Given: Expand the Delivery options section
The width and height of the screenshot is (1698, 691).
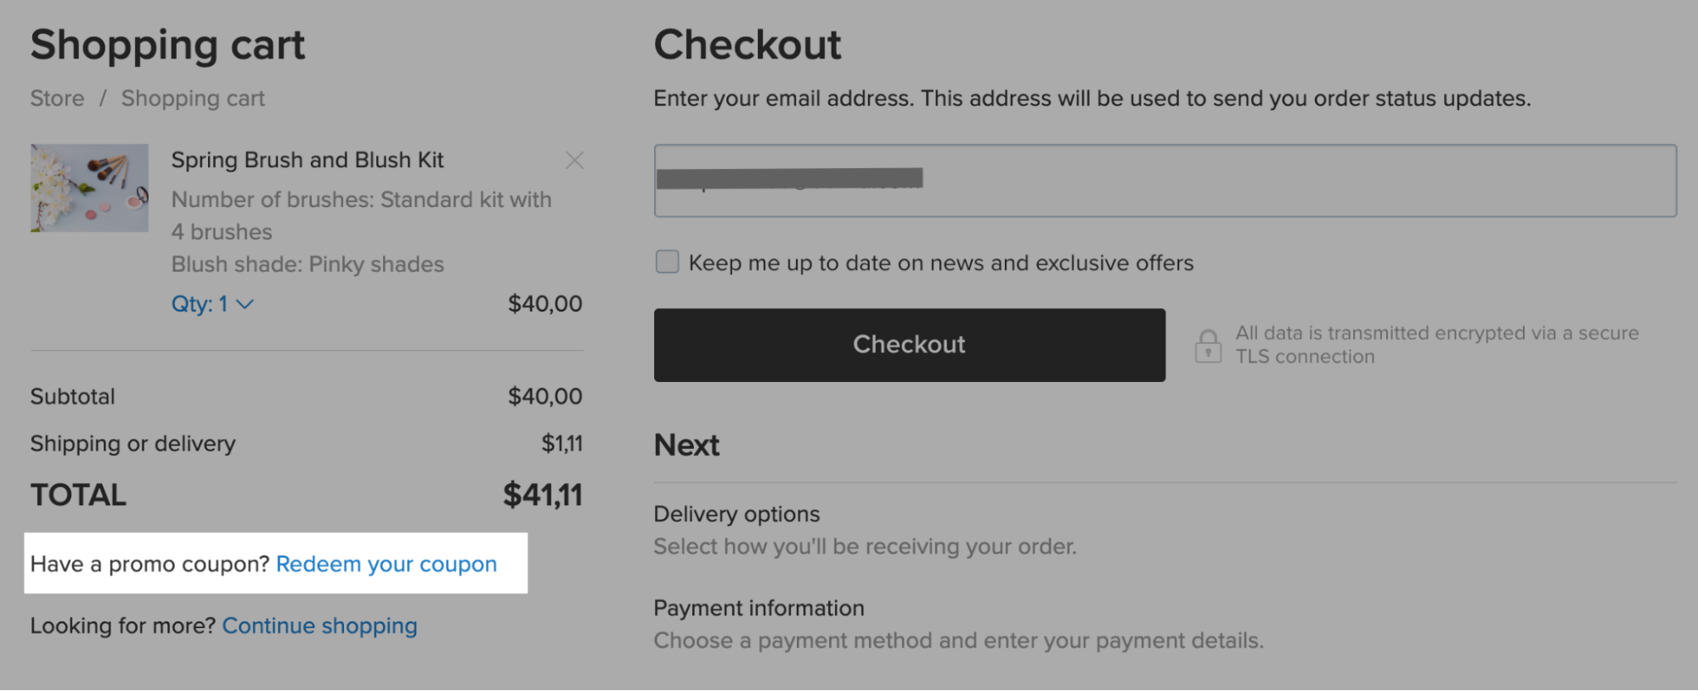Looking at the screenshot, I should coord(736,514).
